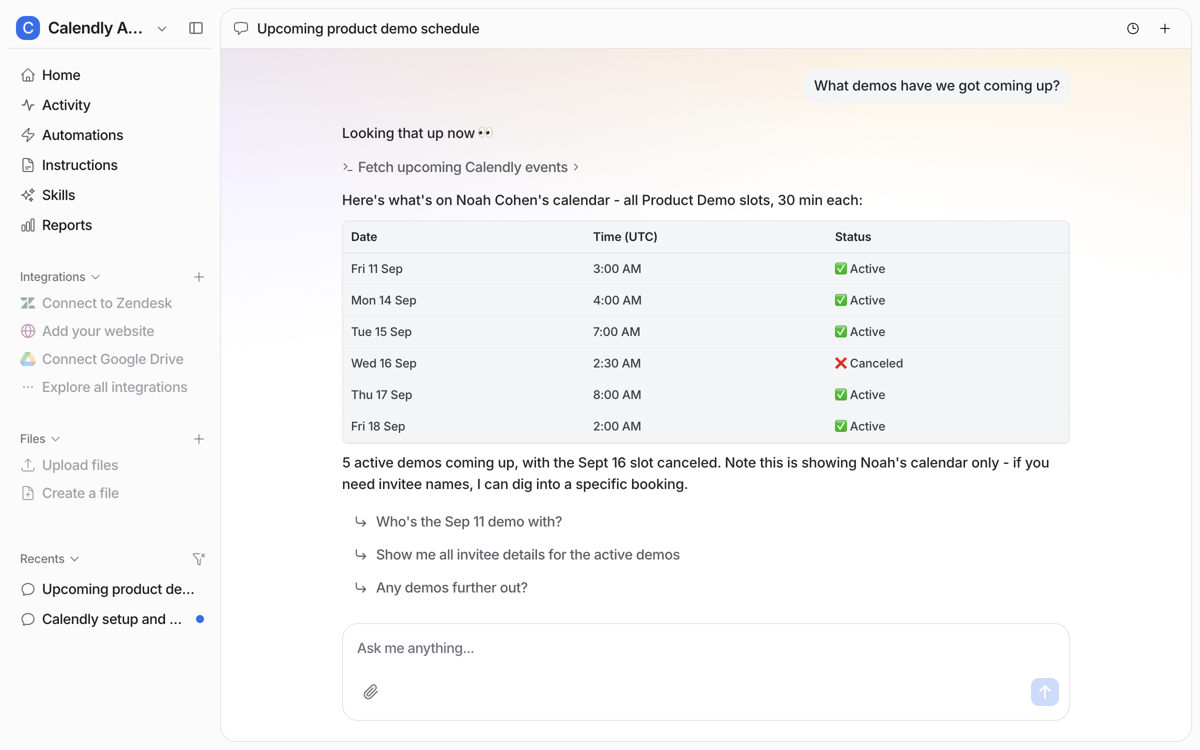Click the Google Drive logo icon
Screen dimensions: 1200x750
28,359
